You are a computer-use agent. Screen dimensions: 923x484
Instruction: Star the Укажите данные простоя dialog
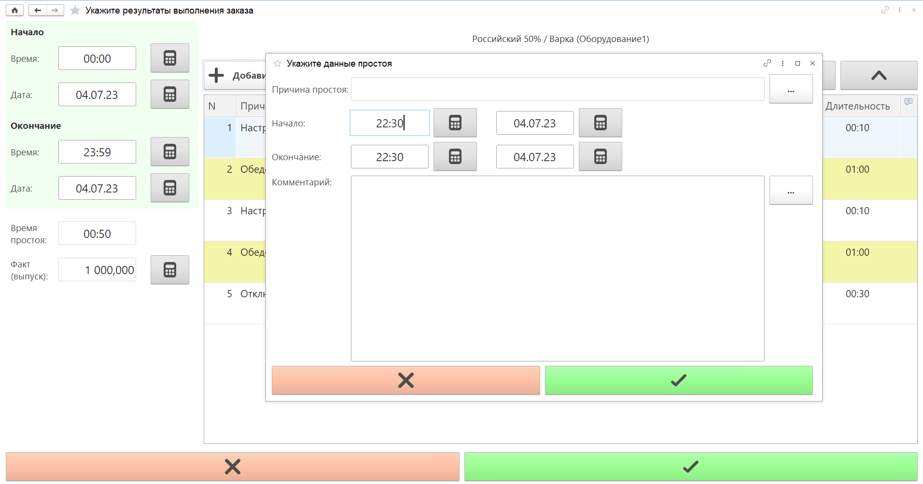tap(278, 64)
